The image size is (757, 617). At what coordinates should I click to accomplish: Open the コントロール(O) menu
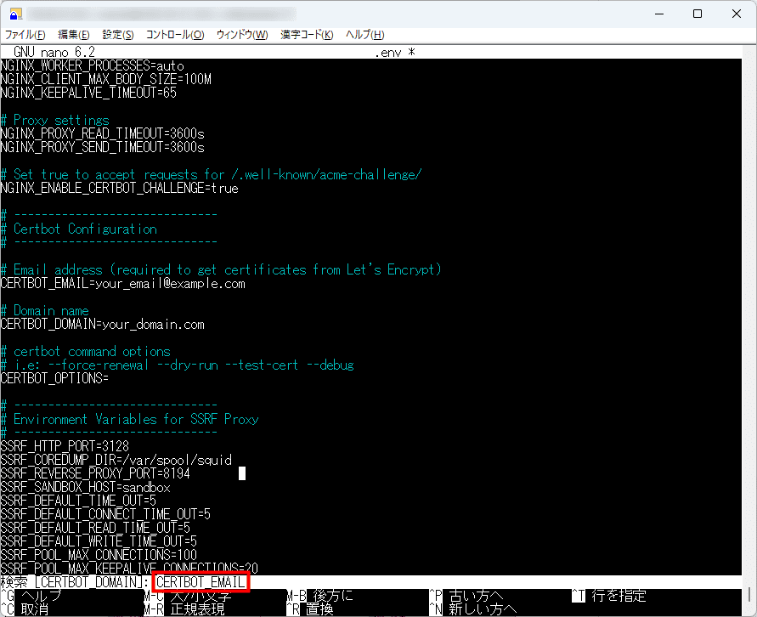coord(175,35)
